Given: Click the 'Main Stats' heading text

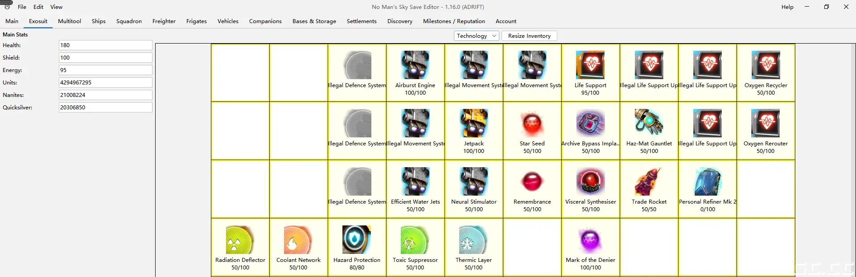Looking at the screenshot, I should click(15, 34).
